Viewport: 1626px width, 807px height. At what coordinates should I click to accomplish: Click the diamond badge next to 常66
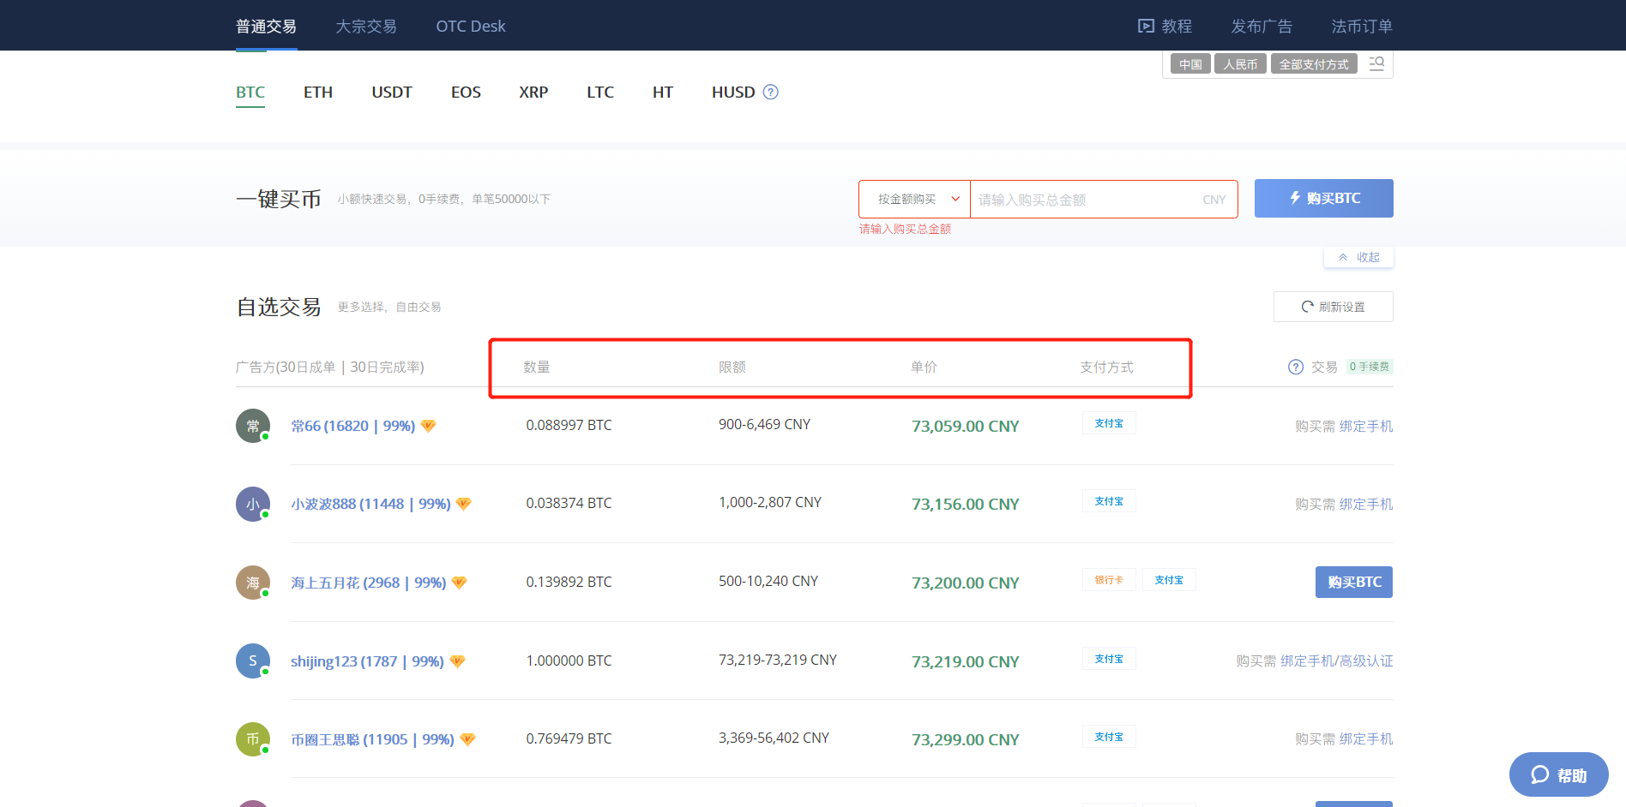pyautogui.click(x=428, y=426)
